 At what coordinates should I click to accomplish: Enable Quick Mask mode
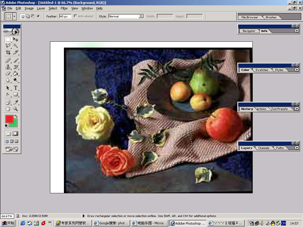coord(15,134)
